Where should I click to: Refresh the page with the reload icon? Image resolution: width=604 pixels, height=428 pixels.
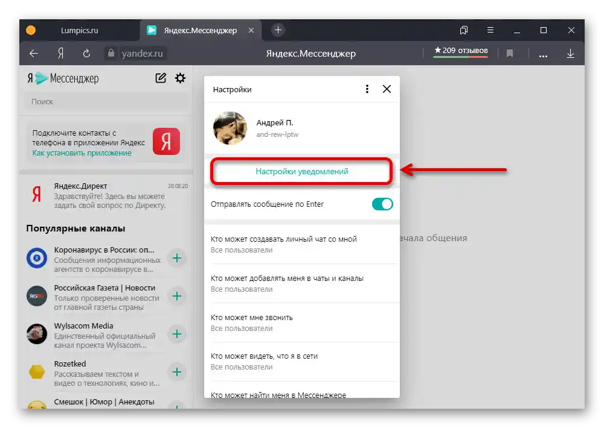pyautogui.click(x=86, y=53)
